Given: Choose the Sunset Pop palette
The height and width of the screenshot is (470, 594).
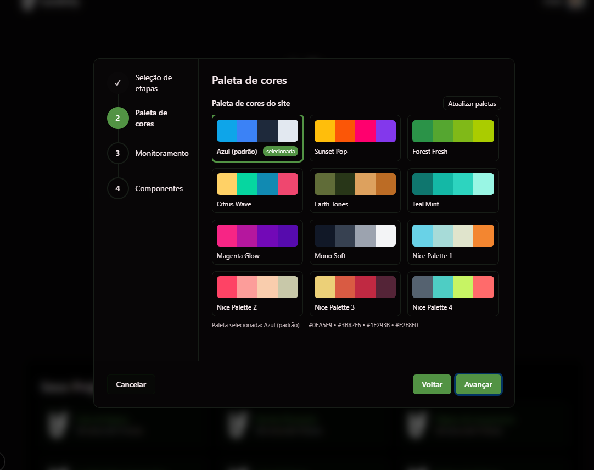Looking at the screenshot, I should coord(355,138).
